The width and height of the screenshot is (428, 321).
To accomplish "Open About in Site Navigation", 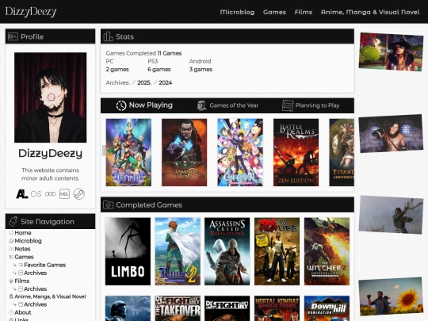I will (23, 312).
